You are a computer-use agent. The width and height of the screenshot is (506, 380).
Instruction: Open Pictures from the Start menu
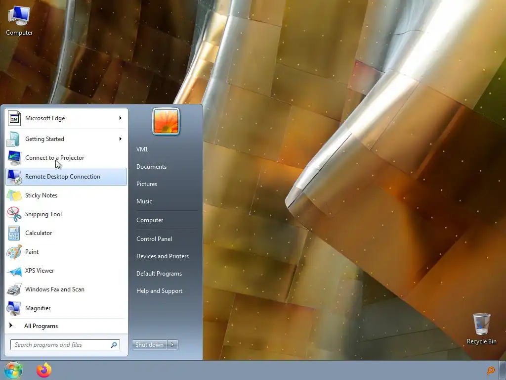pos(147,184)
